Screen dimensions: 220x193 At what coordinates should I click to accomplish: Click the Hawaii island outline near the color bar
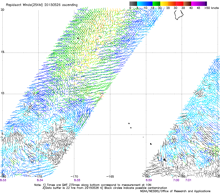coord(179,15)
